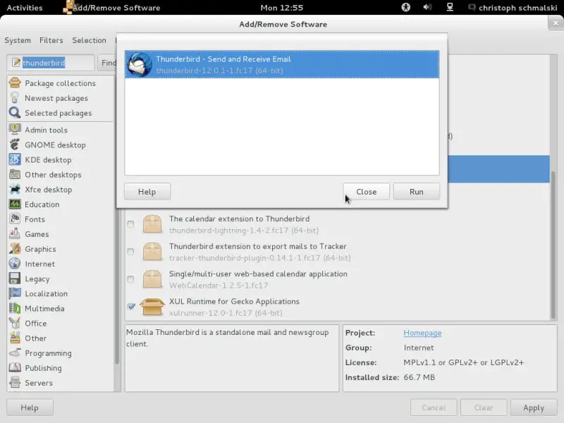Check the Tracker export extension checkbox
564x423 pixels.
coord(130,252)
